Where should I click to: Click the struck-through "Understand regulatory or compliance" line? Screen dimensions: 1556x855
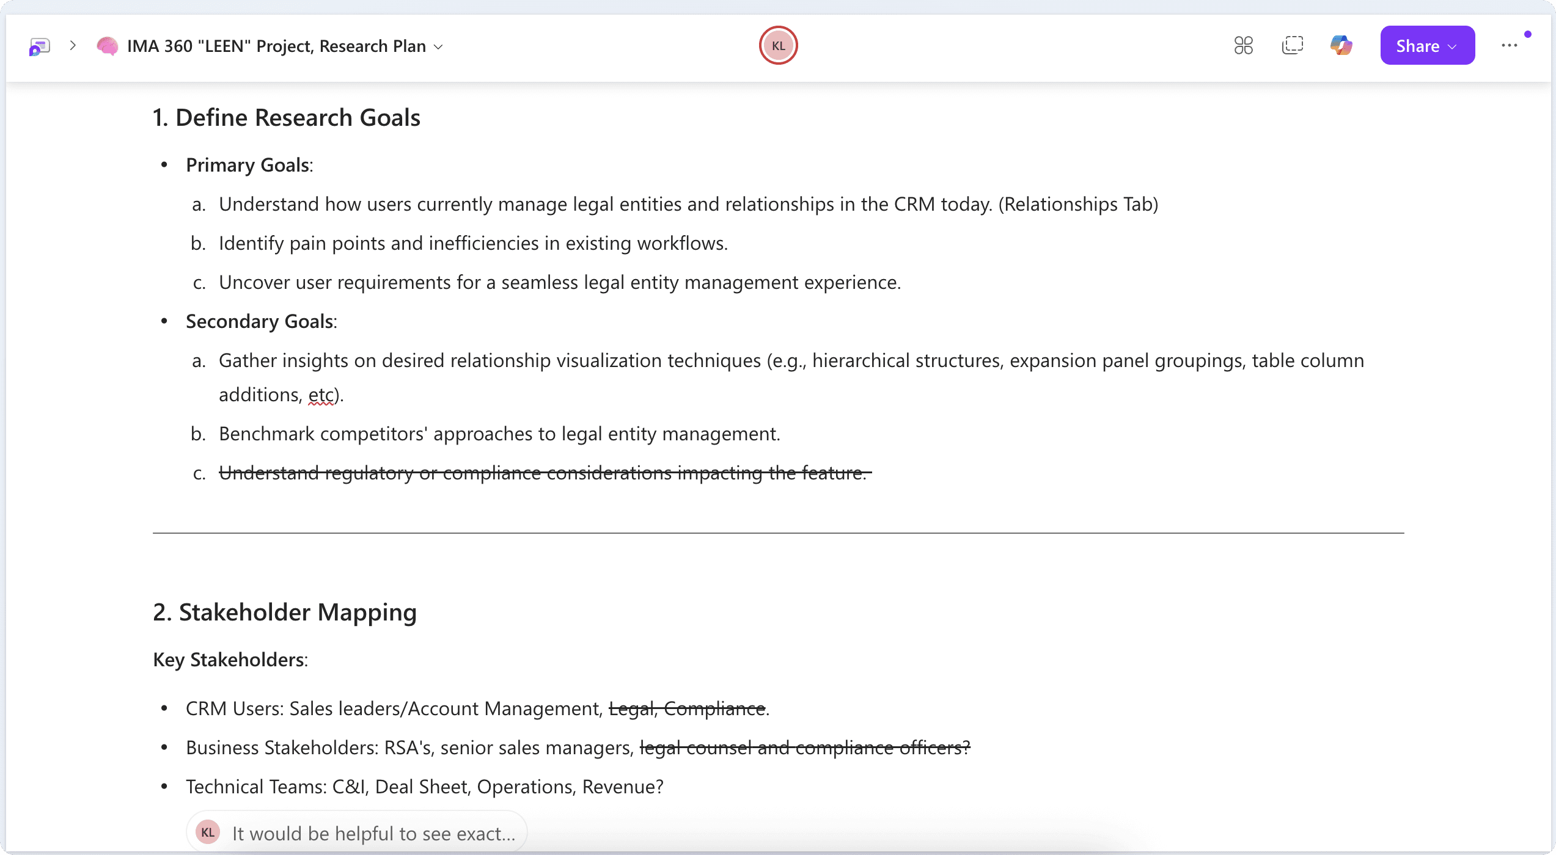click(x=543, y=473)
